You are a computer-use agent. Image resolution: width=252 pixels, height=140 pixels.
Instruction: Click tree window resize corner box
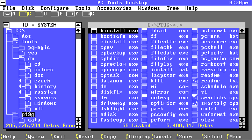pyautogui.click(x=78, y=126)
